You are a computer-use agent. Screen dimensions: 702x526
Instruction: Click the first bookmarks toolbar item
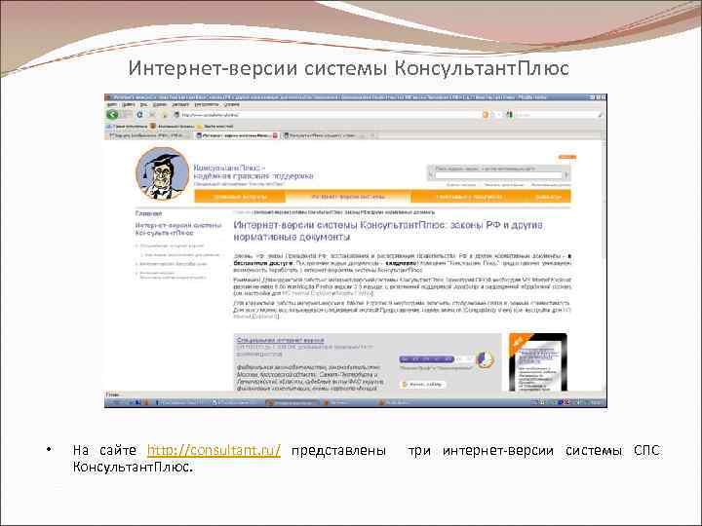click(x=127, y=126)
